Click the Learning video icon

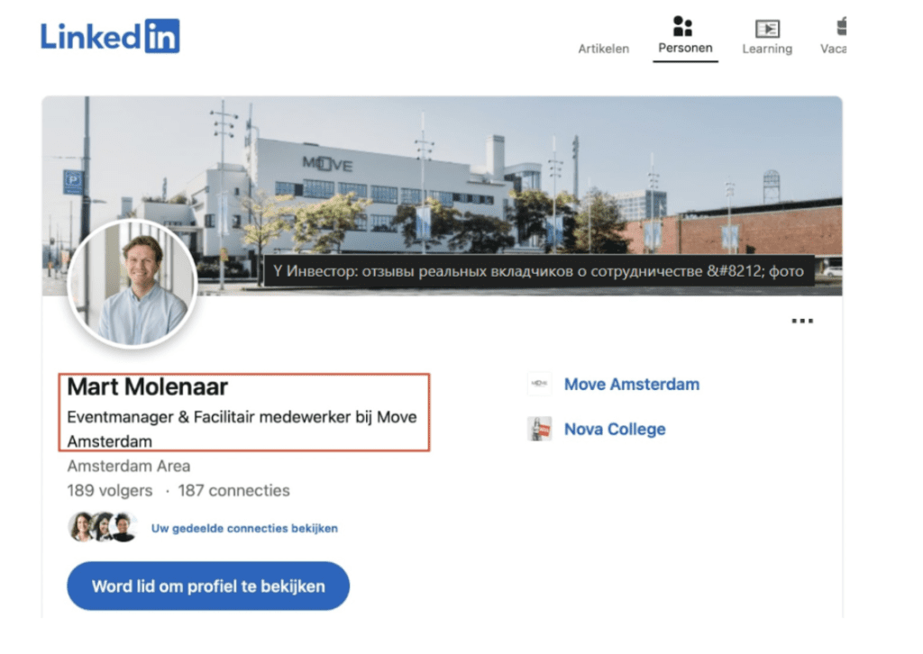click(x=767, y=28)
